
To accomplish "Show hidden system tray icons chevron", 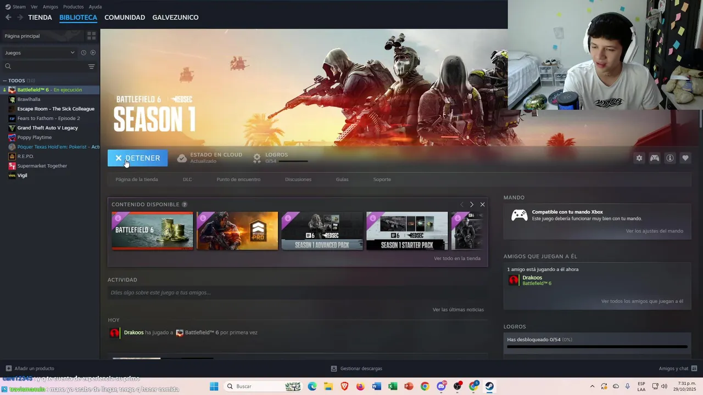I will click(x=592, y=386).
